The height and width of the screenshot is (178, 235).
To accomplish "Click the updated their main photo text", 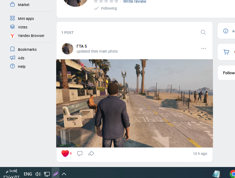I will click(x=97, y=51).
